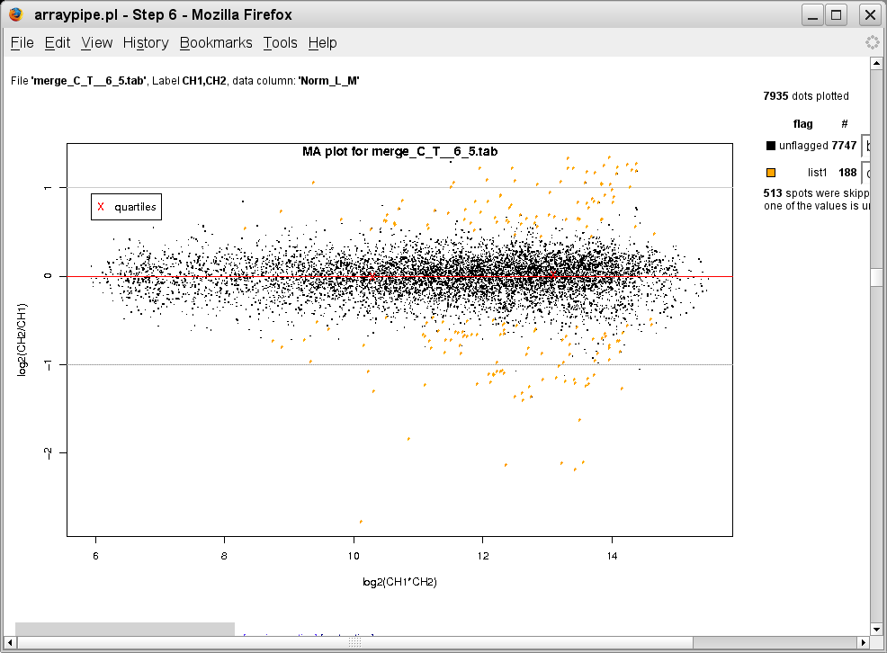The width and height of the screenshot is (887, 653).
Task: Click the Firefox loading throbber icon
Action: (x=873, y=42)
